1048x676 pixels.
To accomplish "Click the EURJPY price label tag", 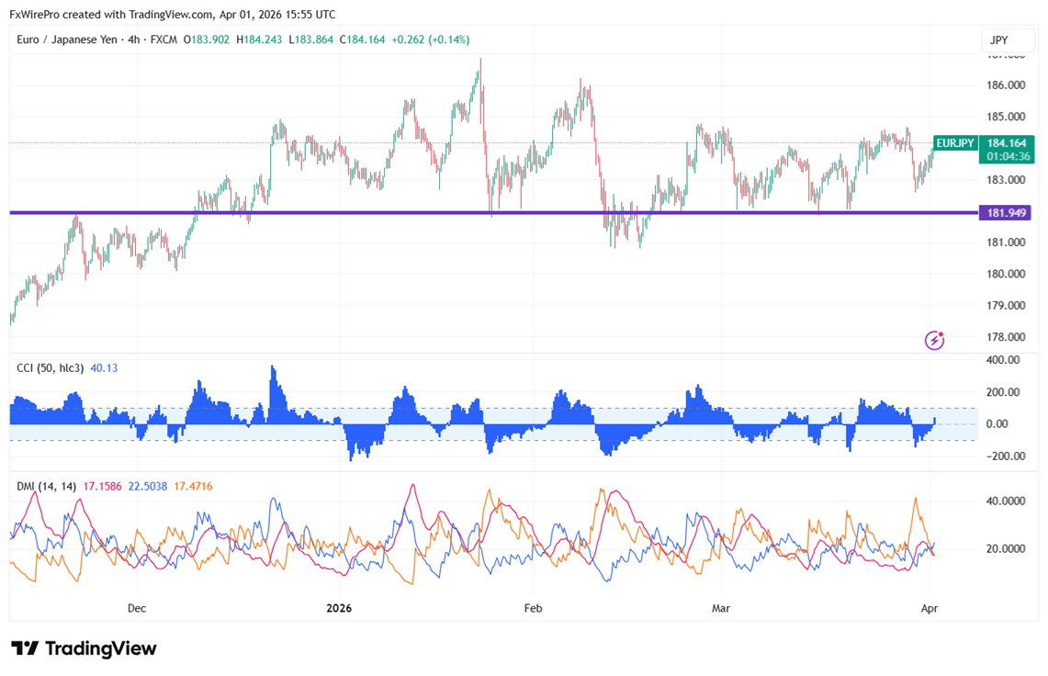I will click(x=954, y=143).
